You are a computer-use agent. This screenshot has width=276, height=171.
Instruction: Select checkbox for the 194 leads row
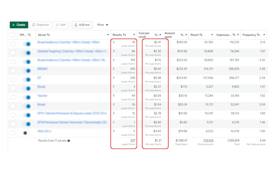13,62
